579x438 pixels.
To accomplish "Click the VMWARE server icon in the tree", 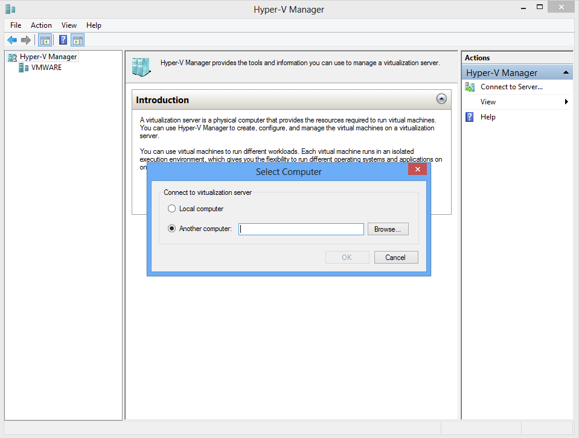I will tap(24, 68).
